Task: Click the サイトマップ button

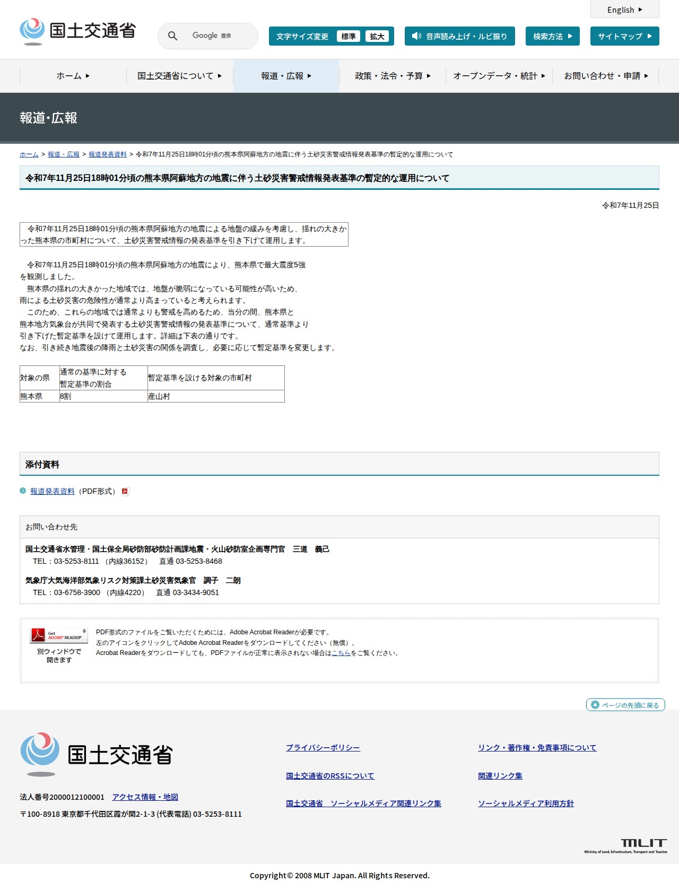Action: [x=625, y=36]
